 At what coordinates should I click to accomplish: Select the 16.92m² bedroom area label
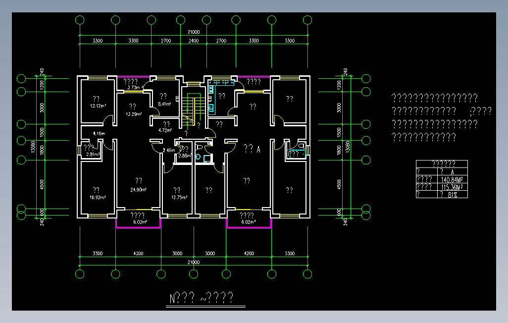click(98, 197)
